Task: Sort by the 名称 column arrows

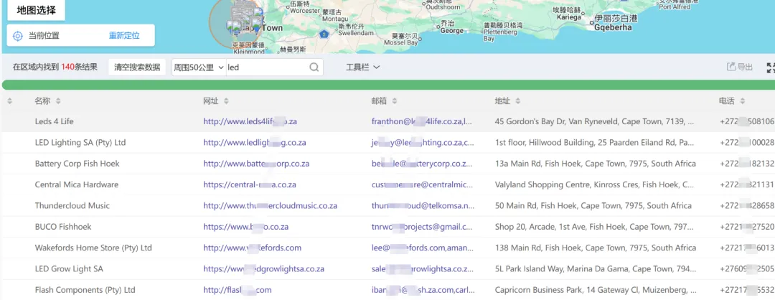Action: (58, 100)
